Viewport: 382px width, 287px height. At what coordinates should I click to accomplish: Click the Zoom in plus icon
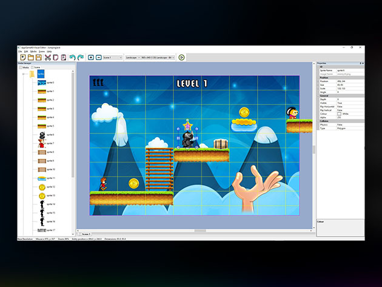(91, 57)
